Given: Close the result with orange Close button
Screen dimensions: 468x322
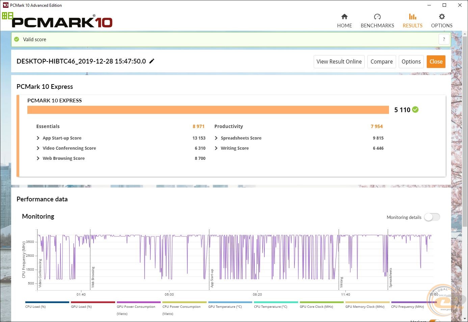Looking at the screenshot, I should (436, 61).
